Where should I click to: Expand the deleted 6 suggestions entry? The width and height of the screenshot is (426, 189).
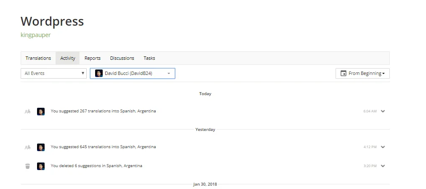[x=383, y=166]
